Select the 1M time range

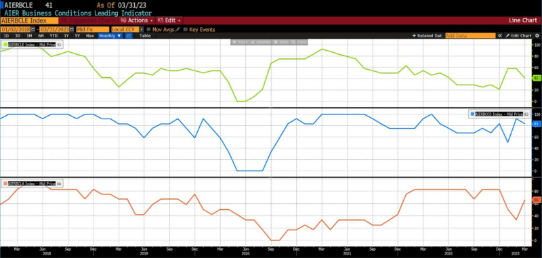click(x=29, y=36)
